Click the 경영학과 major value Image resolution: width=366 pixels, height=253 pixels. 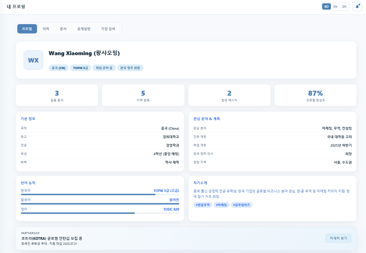173,145
